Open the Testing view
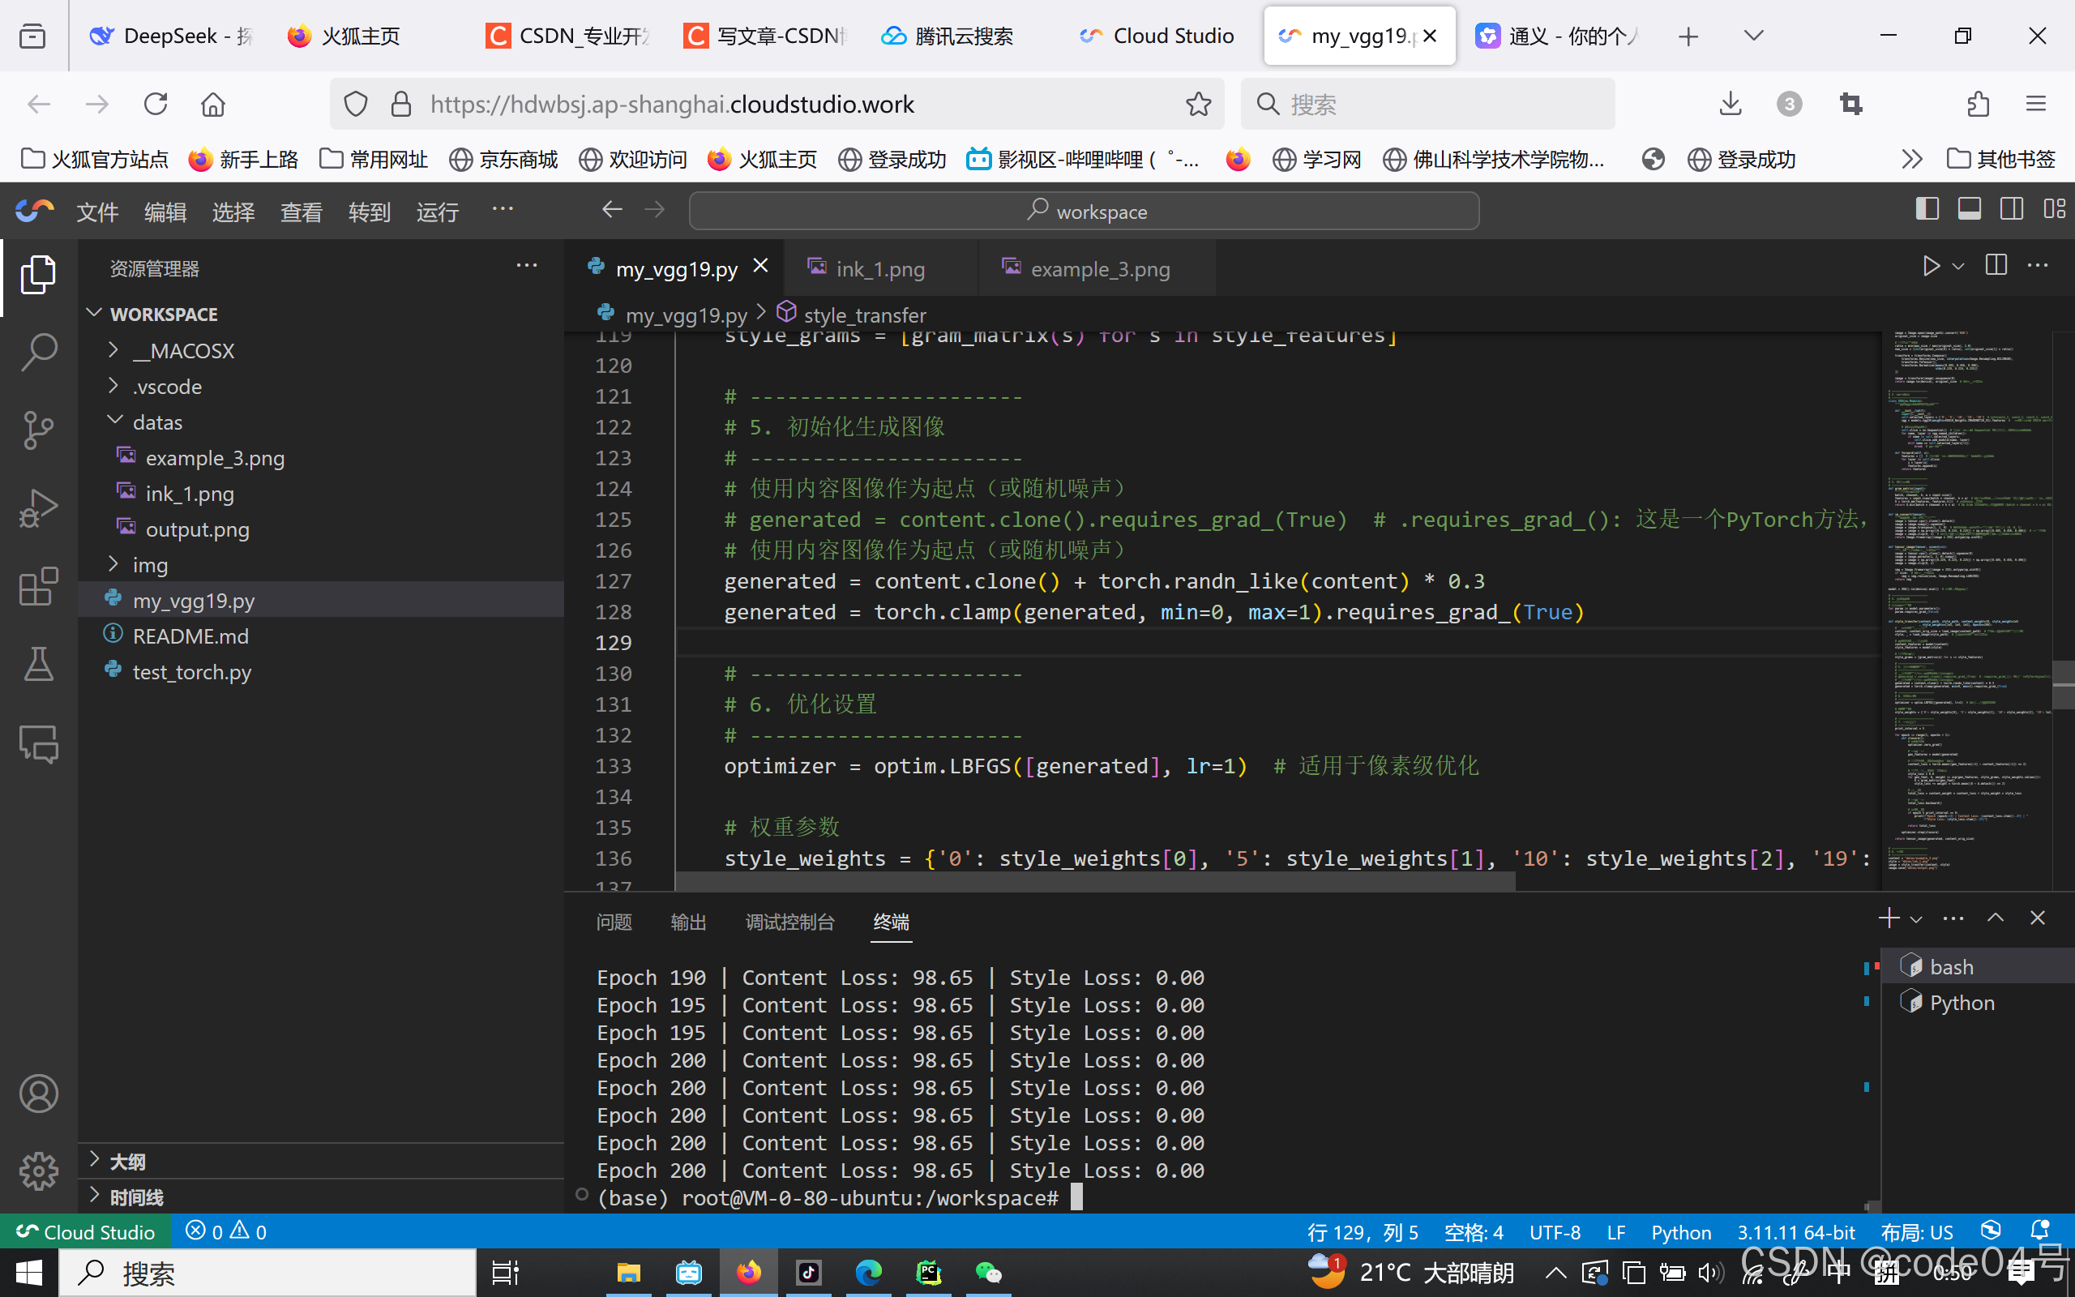Image resolution: width=2075 pixels, height=1297 pixels. 39,664
